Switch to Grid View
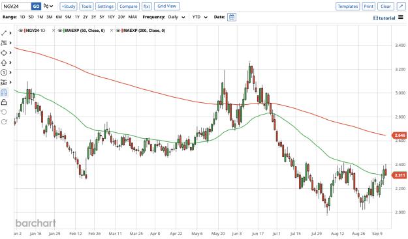This screenshot has width=408, height=239. tap(167, 6)
